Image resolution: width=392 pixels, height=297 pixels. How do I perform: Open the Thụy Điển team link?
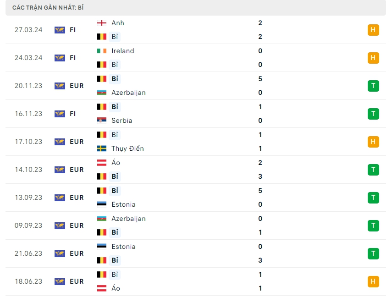127,148
